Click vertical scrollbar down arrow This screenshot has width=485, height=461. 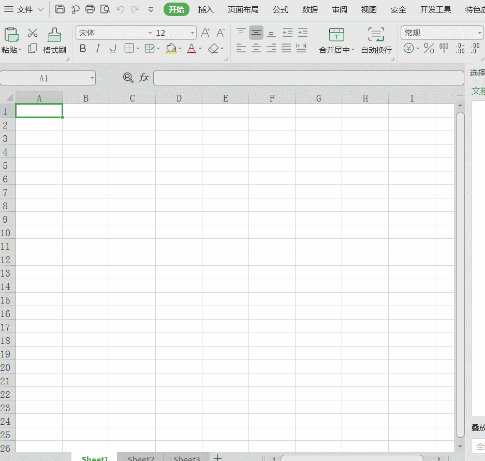[460, 446]
